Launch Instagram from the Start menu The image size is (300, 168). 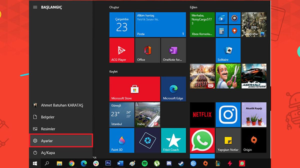click(x=228, y=114)
